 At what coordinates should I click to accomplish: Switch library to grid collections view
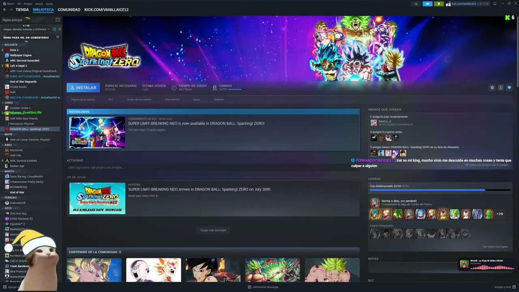click(58, 20)
